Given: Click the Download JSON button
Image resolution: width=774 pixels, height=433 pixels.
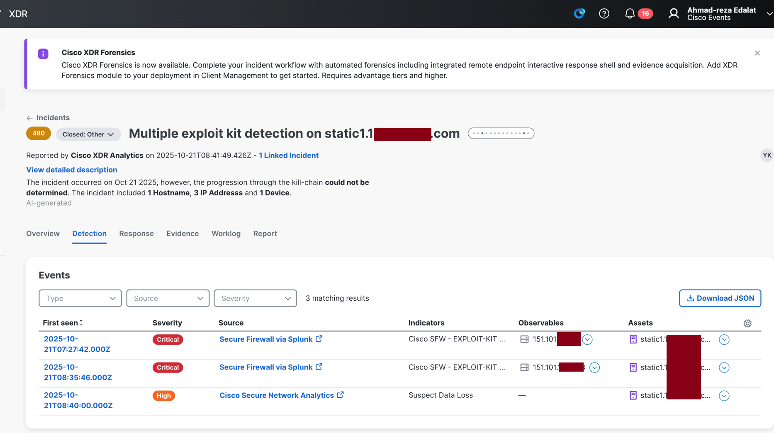Looking at the screenshot, I should [720, 298].
